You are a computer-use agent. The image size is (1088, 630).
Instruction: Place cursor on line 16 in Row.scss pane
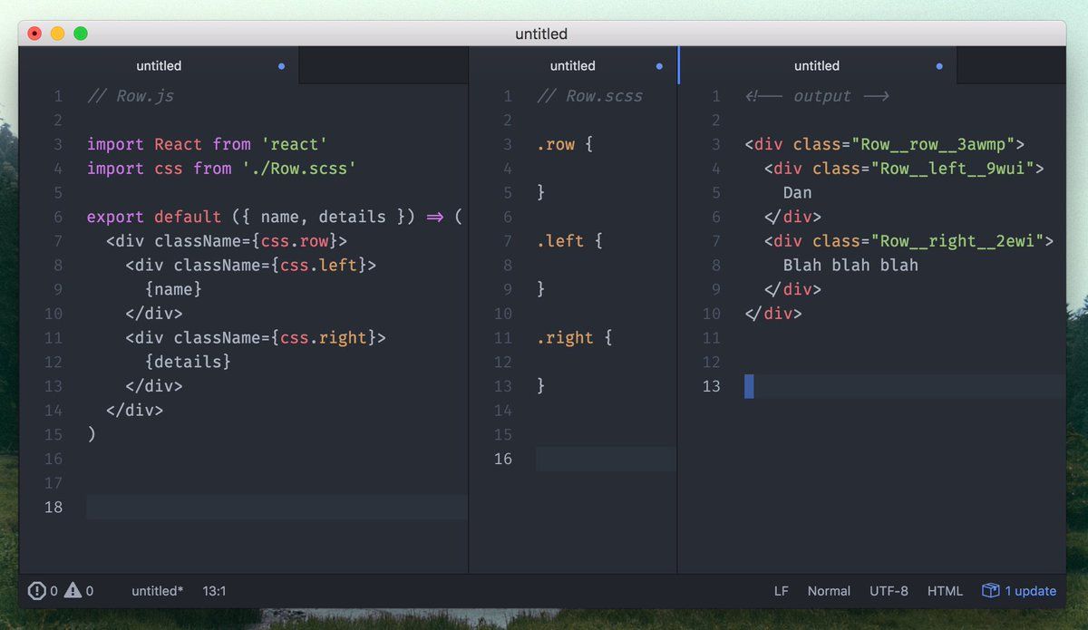605,459
